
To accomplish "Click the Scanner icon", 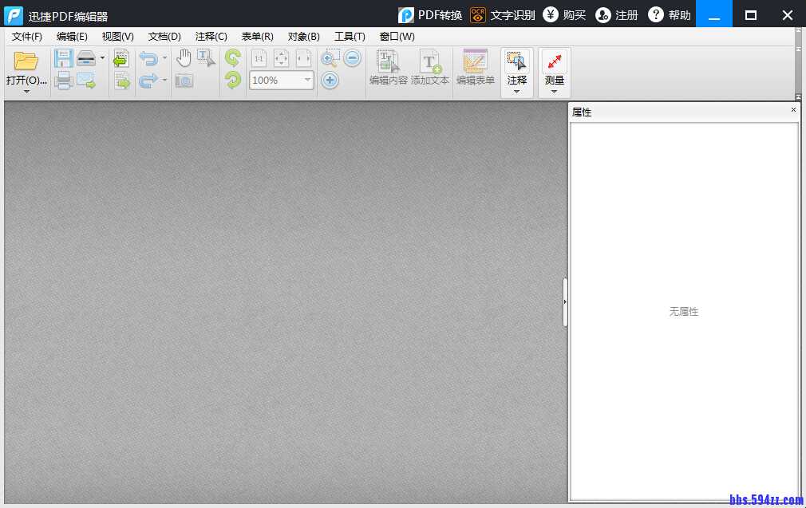I will (x=86, y=58).
